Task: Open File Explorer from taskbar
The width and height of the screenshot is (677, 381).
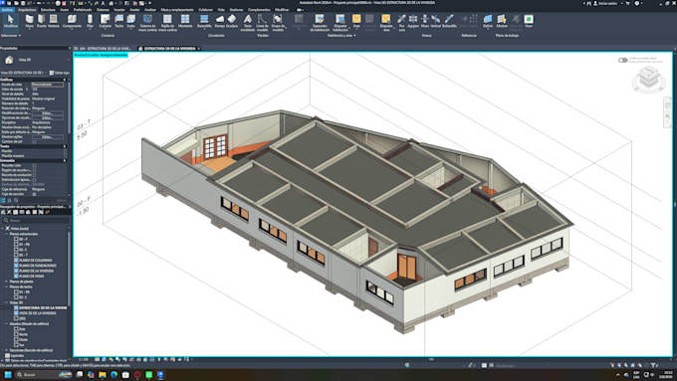Action: [x=103, y=374]
